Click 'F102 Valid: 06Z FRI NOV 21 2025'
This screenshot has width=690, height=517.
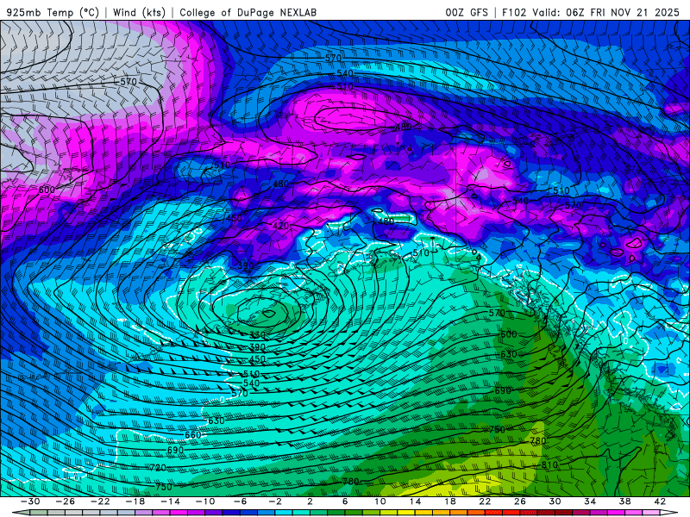(591, 12)
